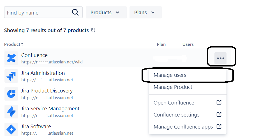Click the search magnifier icon
The image size is (275, 138).
[x=75, y=13]
